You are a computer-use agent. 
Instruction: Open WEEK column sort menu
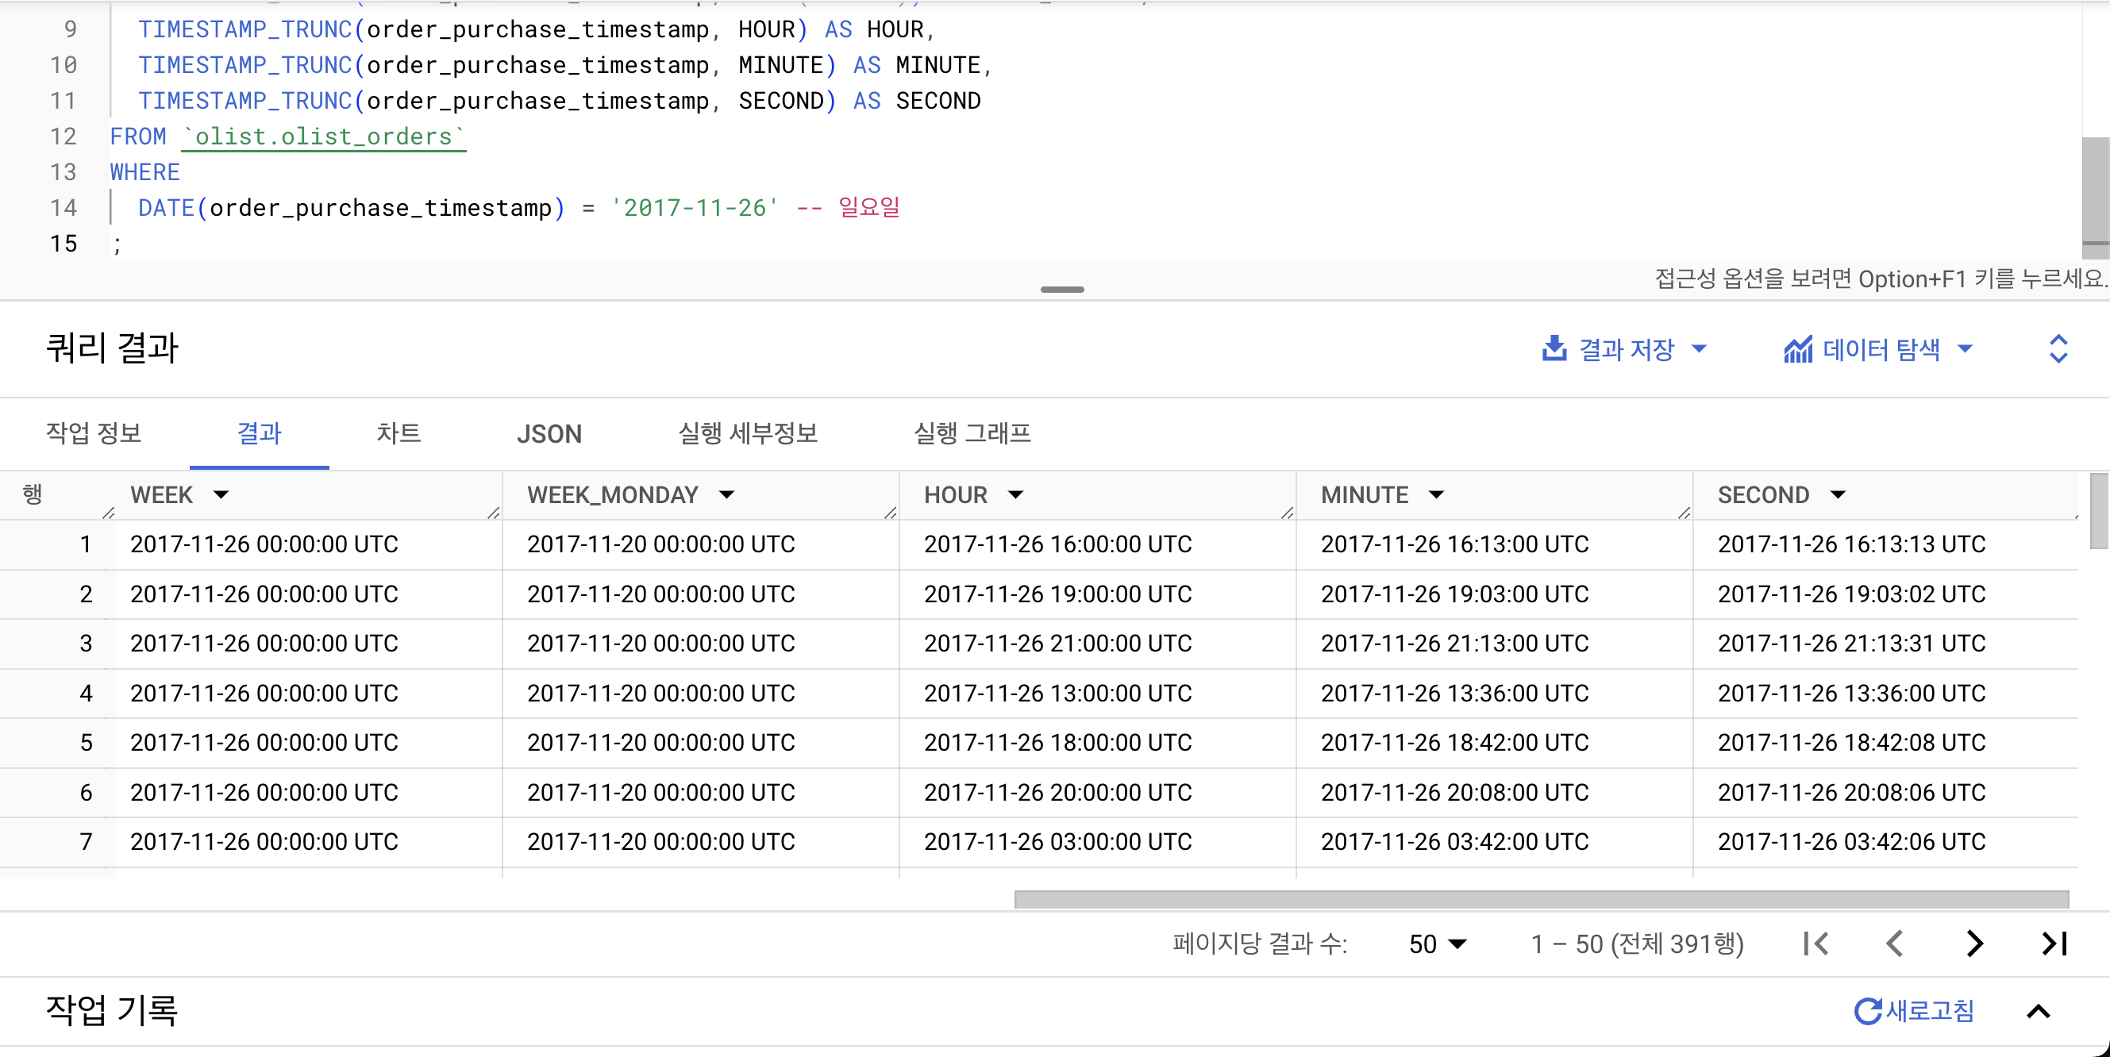221,494
